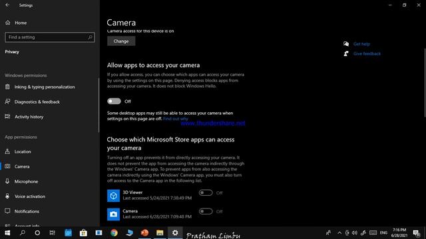Go back with the Settings back arrow
The image size is (426, 239).
7,5
